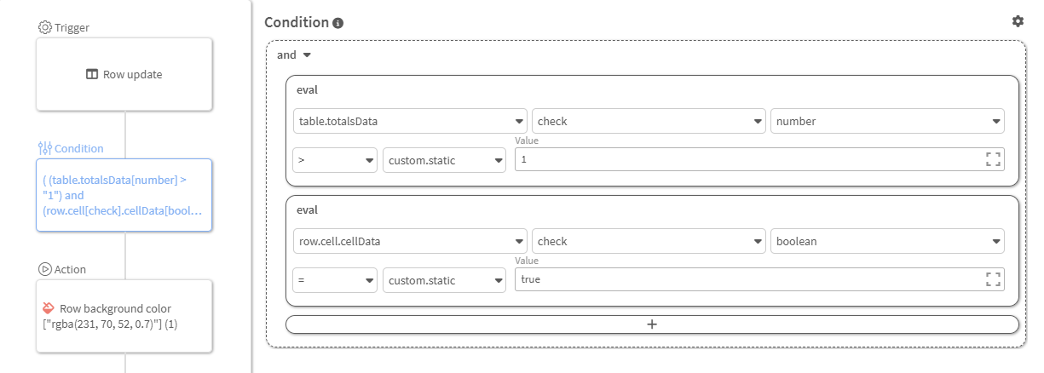This screenshot has height=373, width=1044.
Task: Click the info icon beside Condition heading
Action: pos(338,23)
